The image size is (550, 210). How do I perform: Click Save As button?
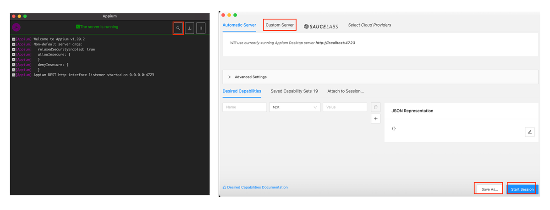click(x=489, y=189)
